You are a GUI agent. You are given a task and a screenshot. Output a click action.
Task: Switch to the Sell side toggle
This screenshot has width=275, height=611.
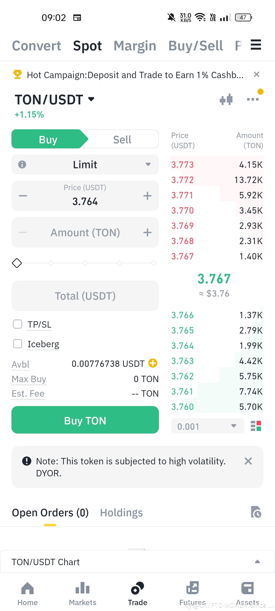click(x=122, y=139)
